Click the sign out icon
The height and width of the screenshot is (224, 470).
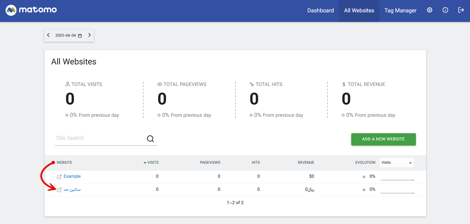click(x=461, y=10)
